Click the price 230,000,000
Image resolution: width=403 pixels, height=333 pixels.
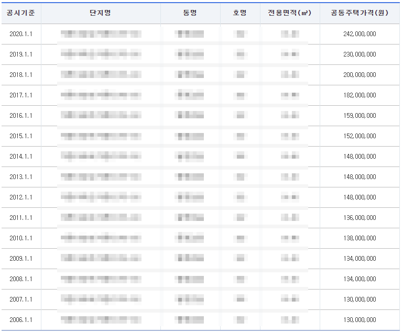(x=360, y=54)
